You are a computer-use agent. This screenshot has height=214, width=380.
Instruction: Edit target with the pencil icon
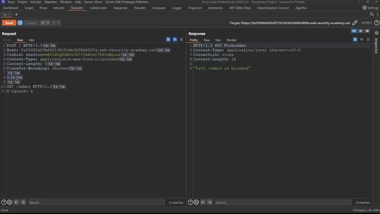354,23
